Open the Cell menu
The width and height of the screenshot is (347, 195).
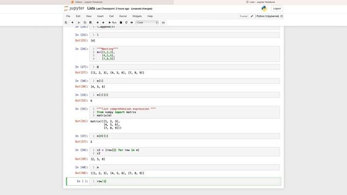(111, 16)
